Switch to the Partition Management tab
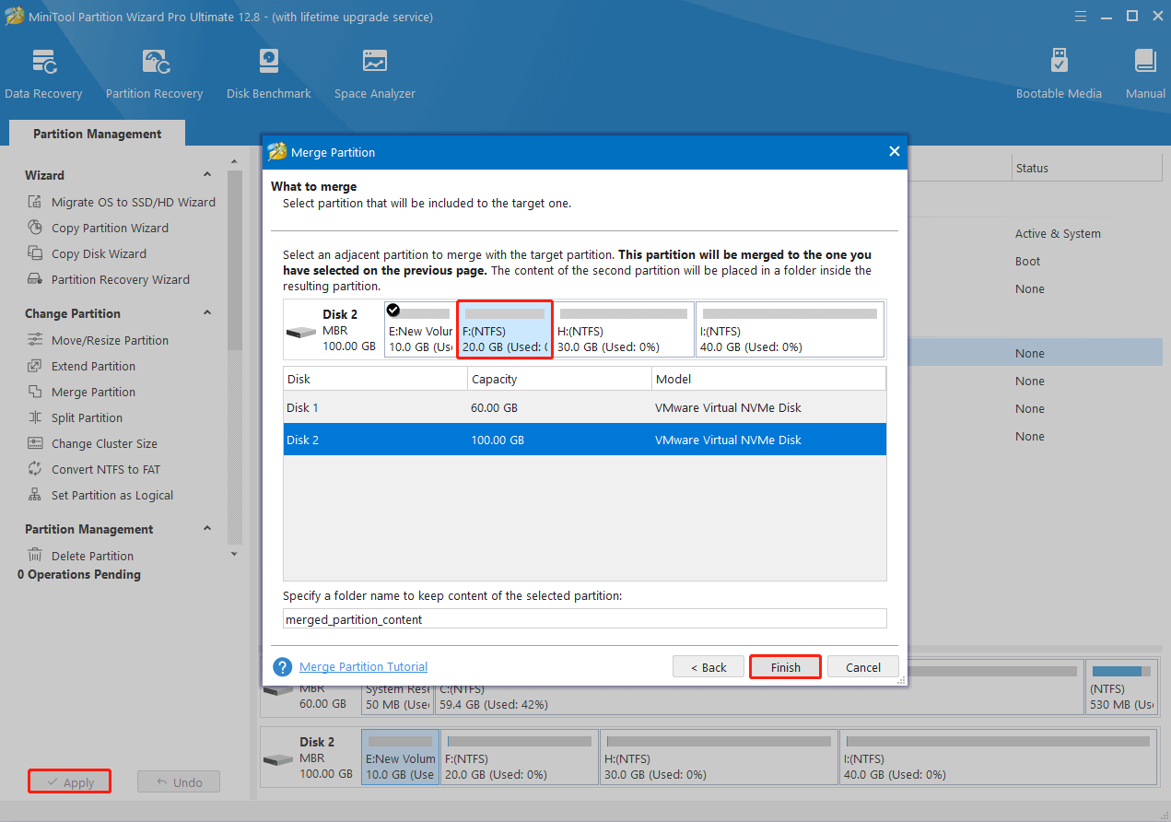Image resolution: width=1171 pixels, height=822 pixels. click(97, 134)
